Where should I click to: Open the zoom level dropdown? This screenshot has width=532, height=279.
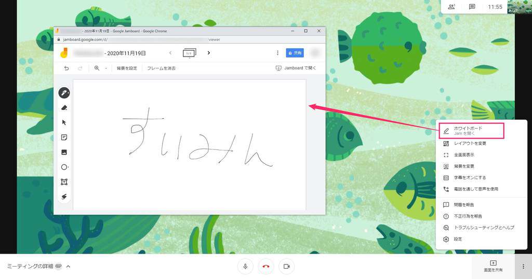tap(100, 68)
